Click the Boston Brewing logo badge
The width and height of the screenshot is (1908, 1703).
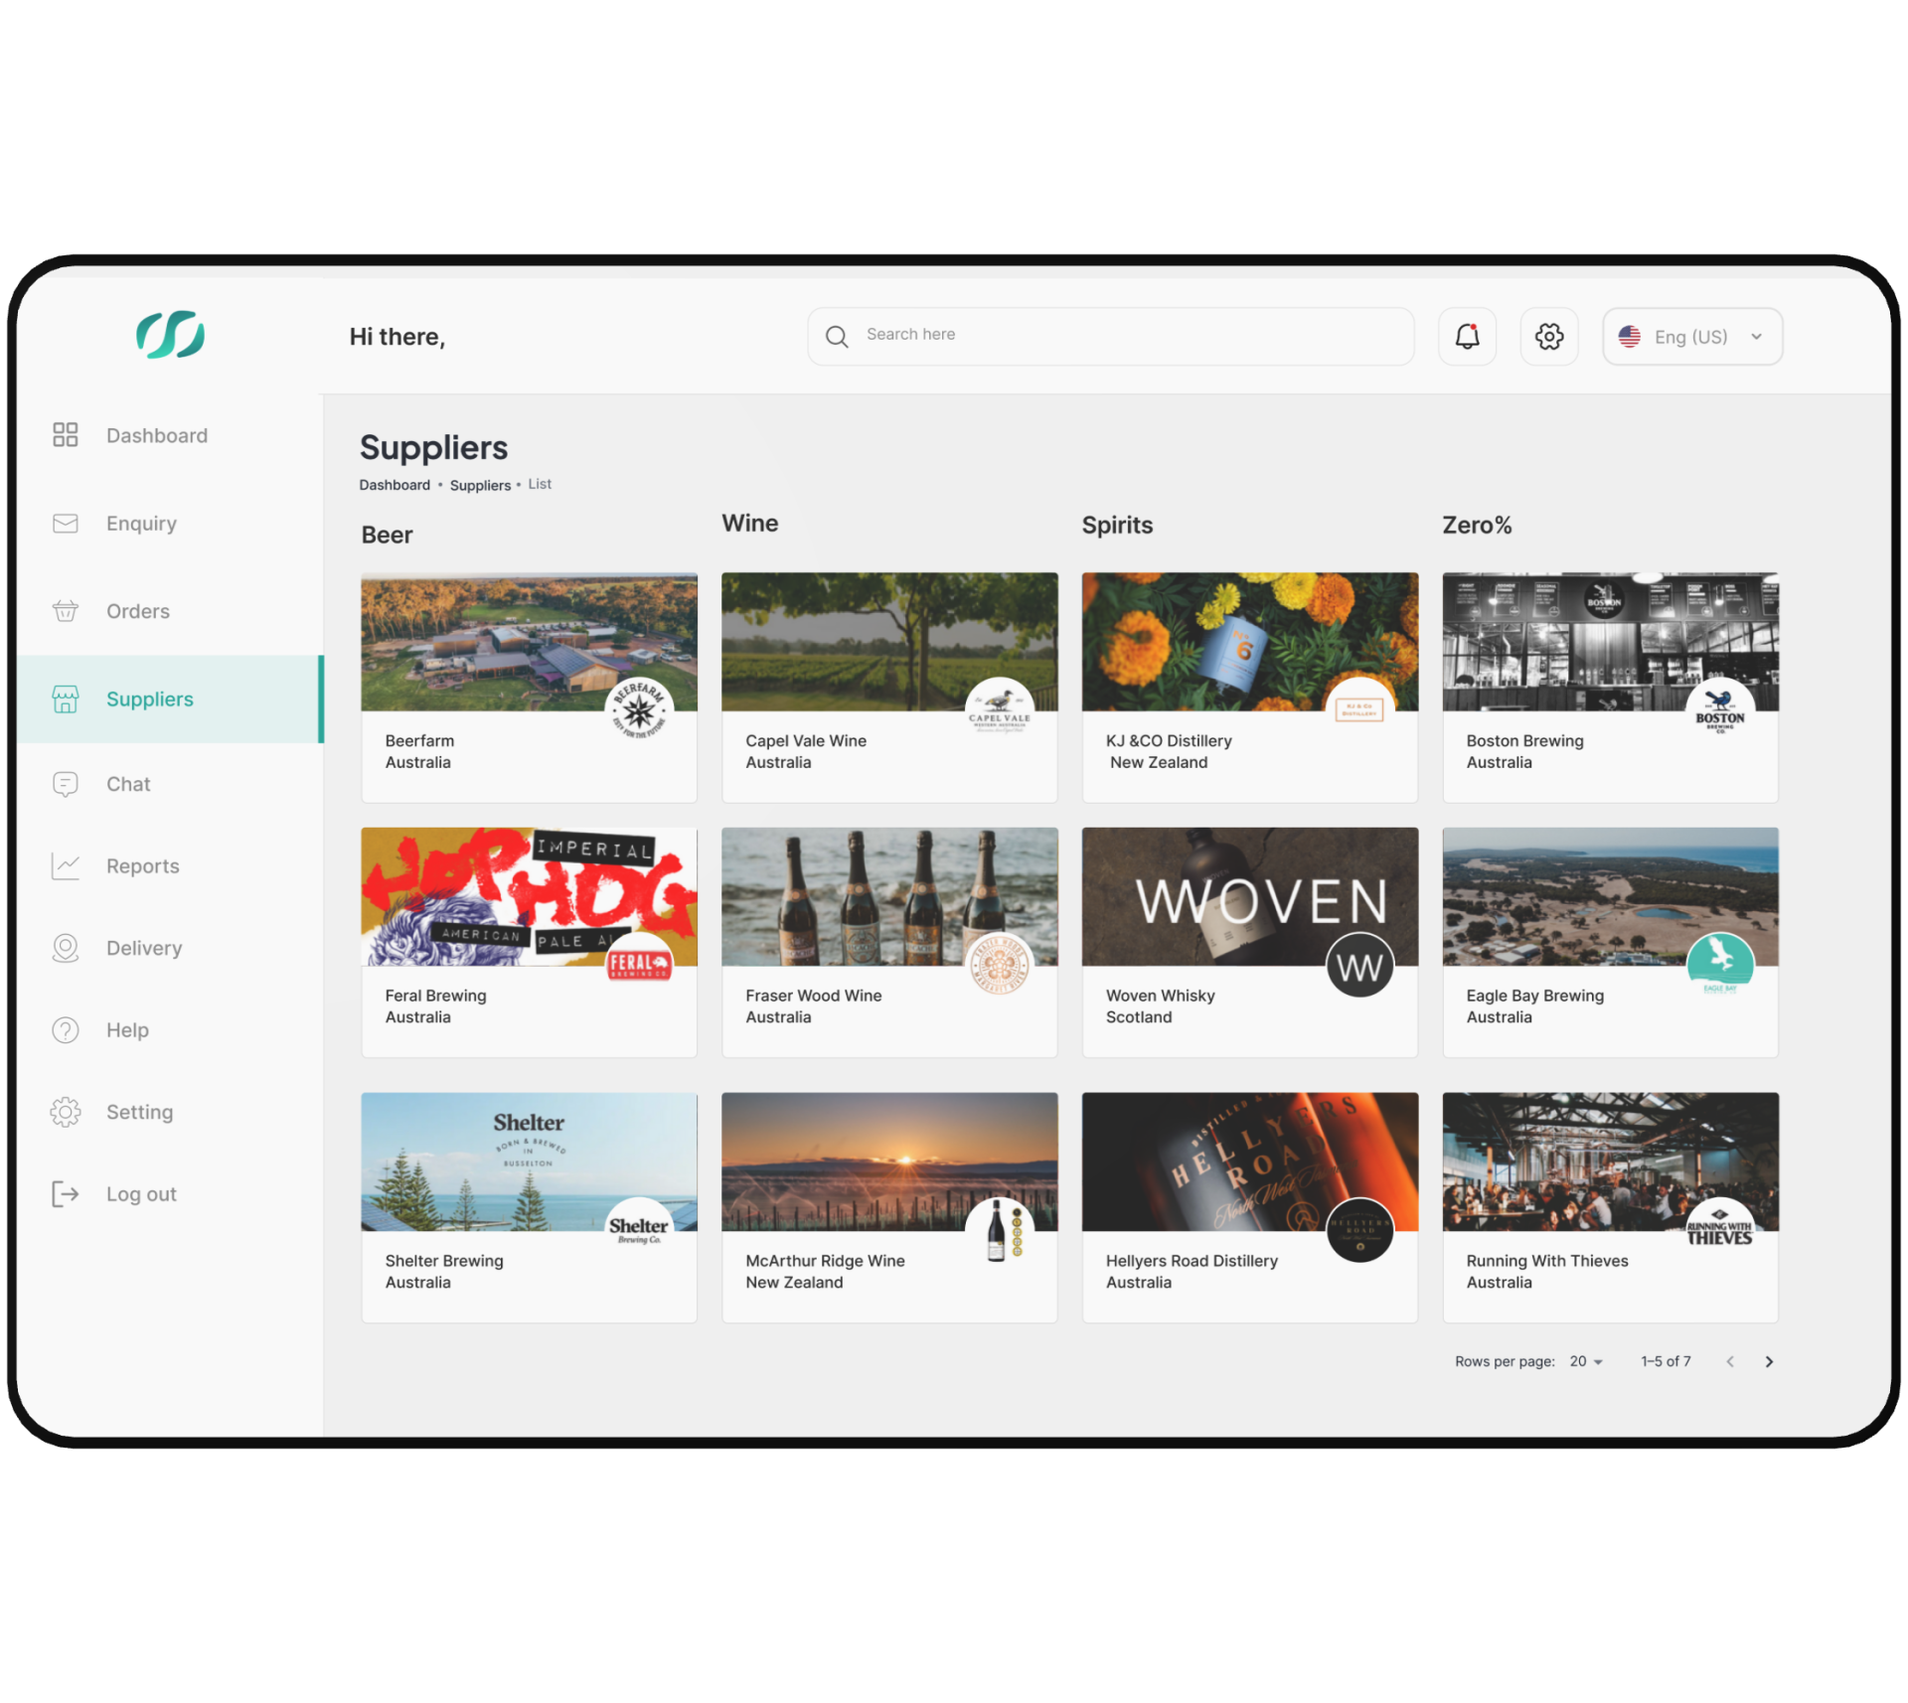click(1720, 710)
